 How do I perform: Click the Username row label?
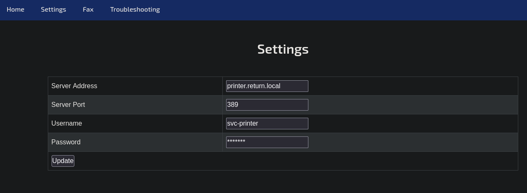66,124
